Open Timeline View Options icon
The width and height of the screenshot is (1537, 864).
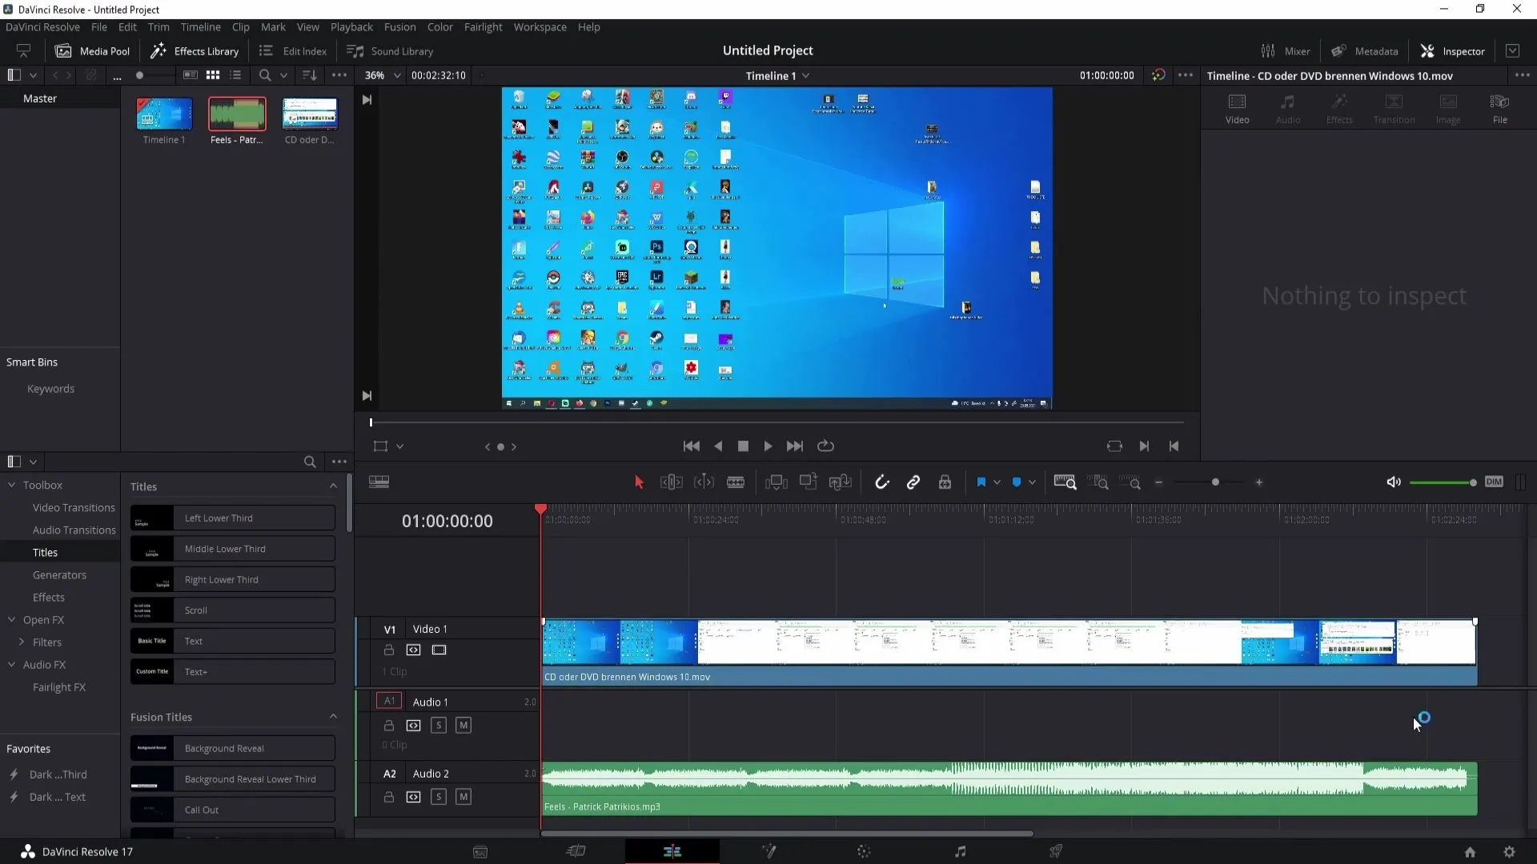point(379,482)
